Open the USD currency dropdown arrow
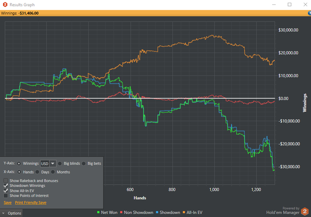 pos(53,163)
